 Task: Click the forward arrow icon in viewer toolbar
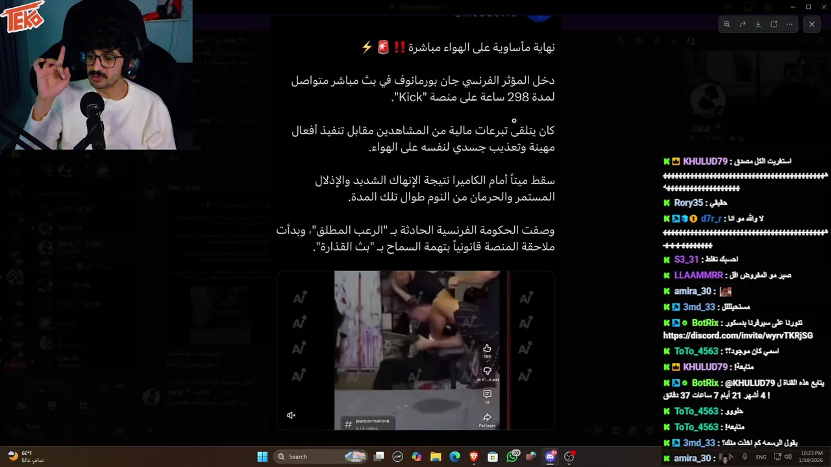[743, 24]
